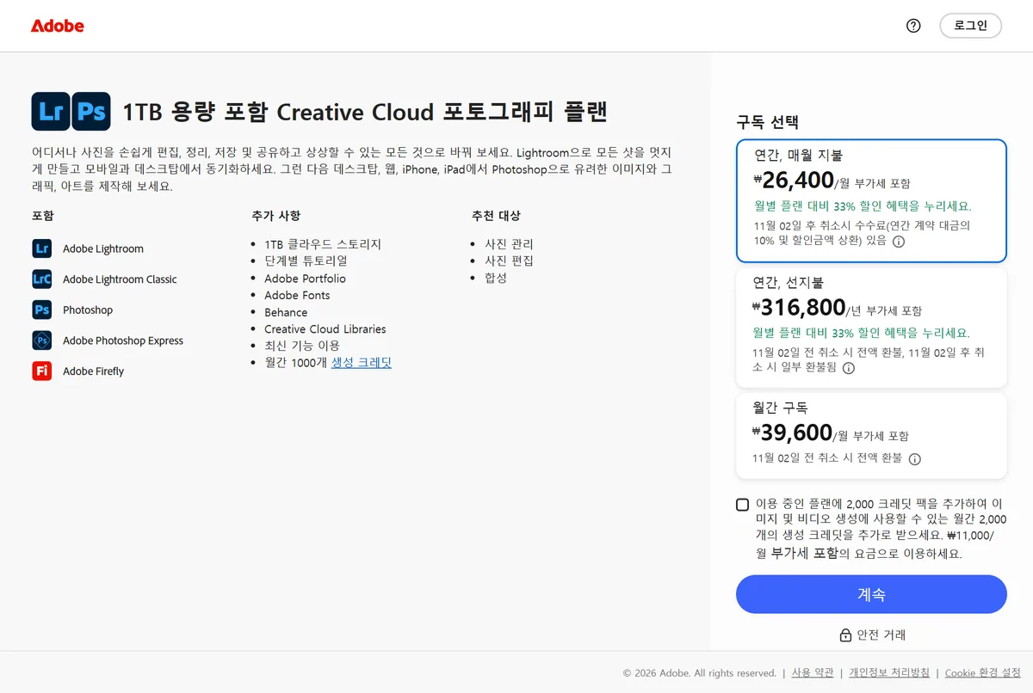Image resolution: width=1033 pixels, height=693 pixels.
Task: Open info icon for 취소시 수수료 note
Action: tap(899, 242)
